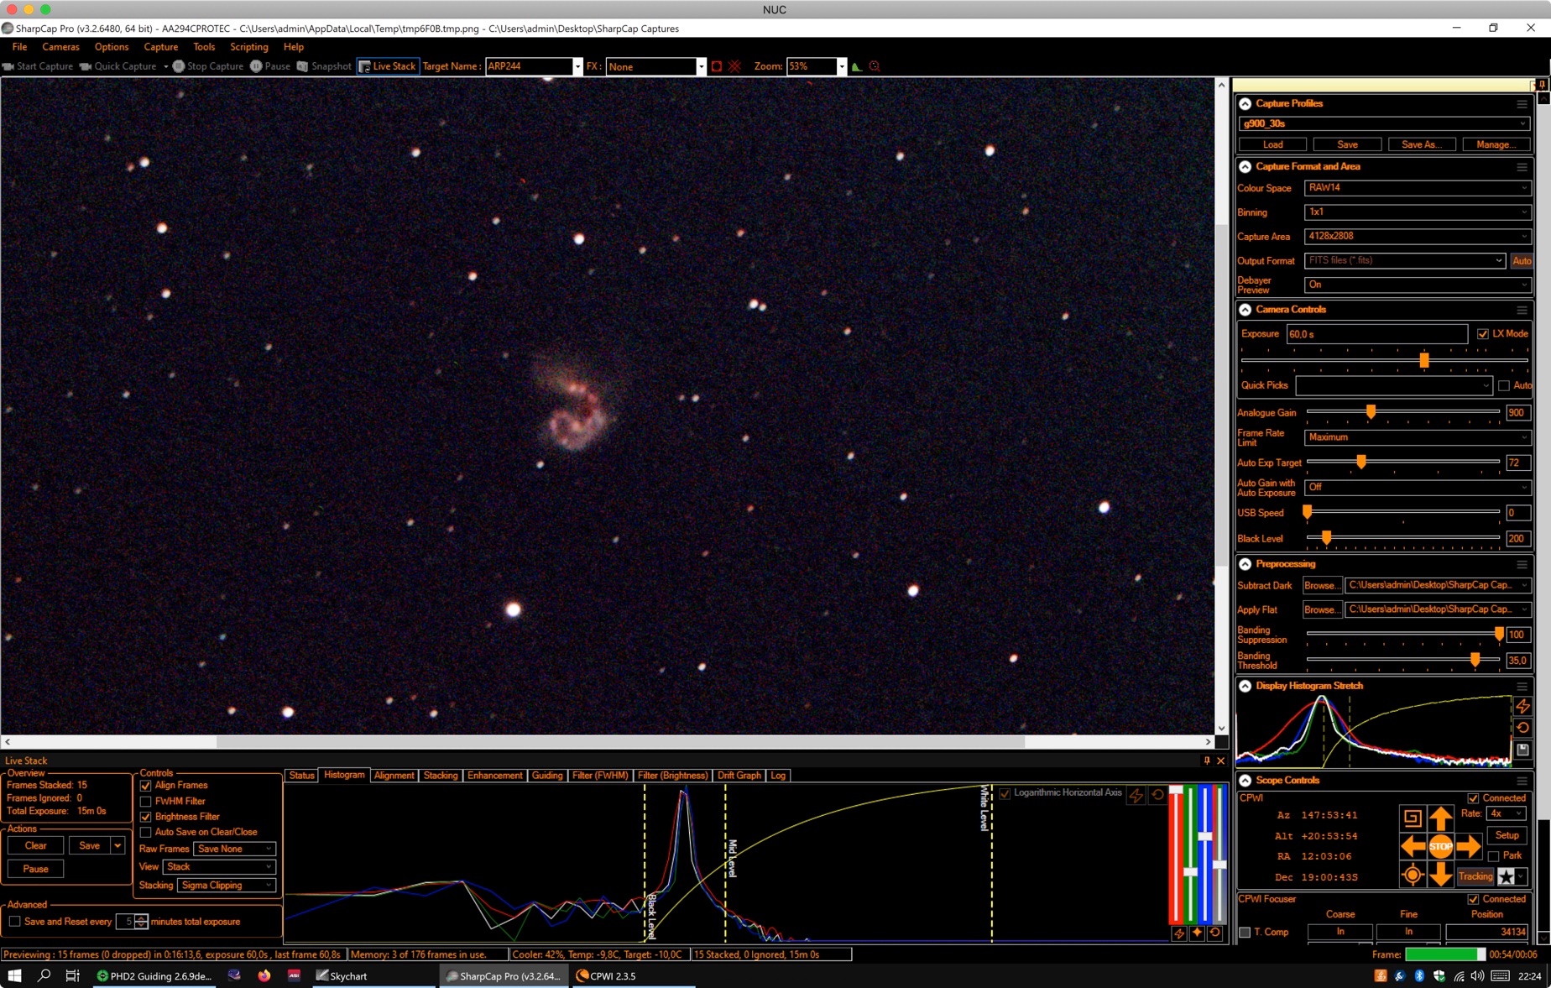Image resolution: width=1551 pixels, height=988 pixels.
Task: Slew the telescope down with the down arrow
Action: click(1441, 876)
